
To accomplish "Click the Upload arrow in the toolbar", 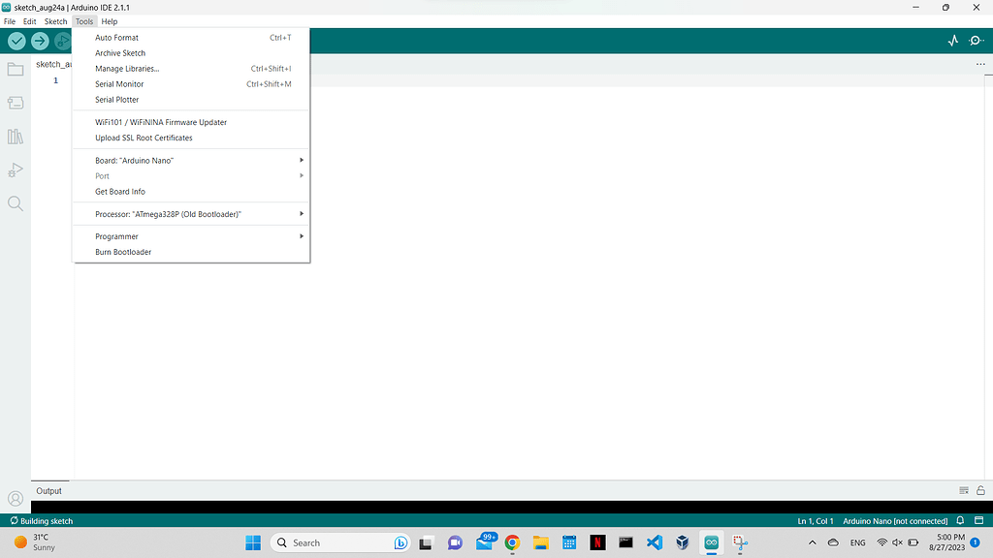I will click(x=40, y=41).
